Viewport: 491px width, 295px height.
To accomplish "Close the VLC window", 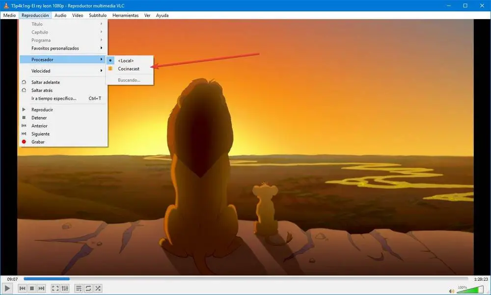I will point(482,5).
